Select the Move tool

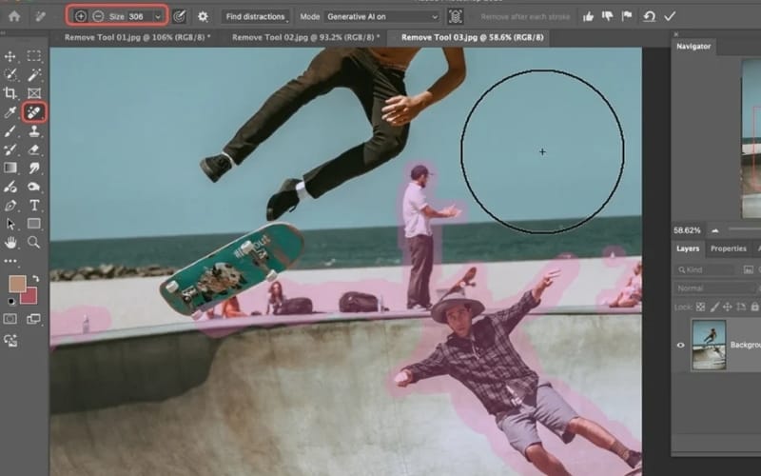[x=10, y=56]
